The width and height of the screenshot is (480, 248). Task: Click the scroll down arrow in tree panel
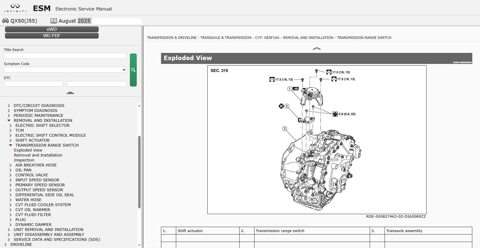pyautogui.click(x=139, y=245)
